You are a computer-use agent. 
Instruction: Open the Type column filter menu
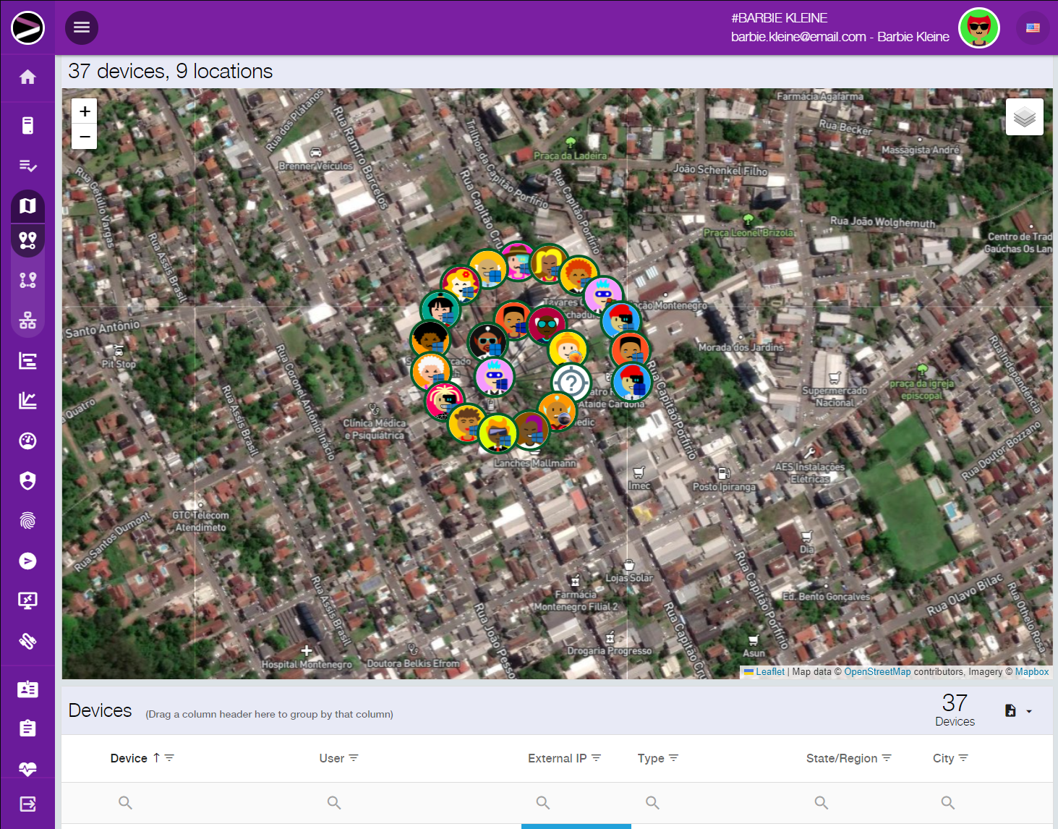[x=674, y=758]
